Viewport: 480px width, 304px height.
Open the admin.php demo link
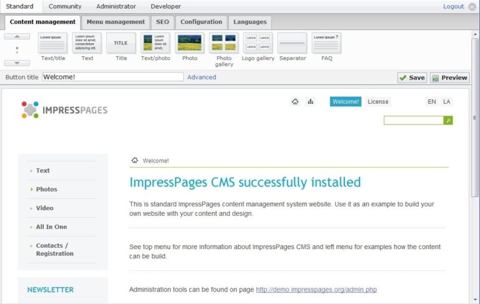(x=316, y=290)
